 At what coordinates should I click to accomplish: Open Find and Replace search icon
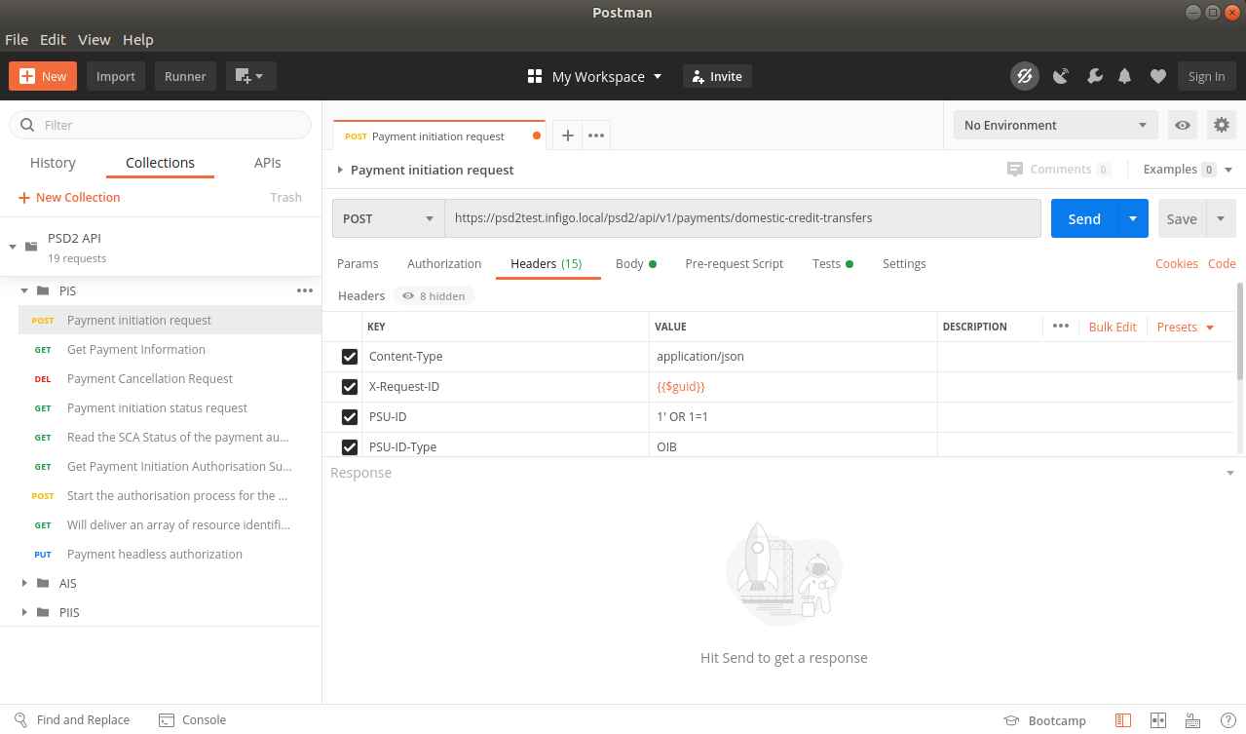click(19, 720)
